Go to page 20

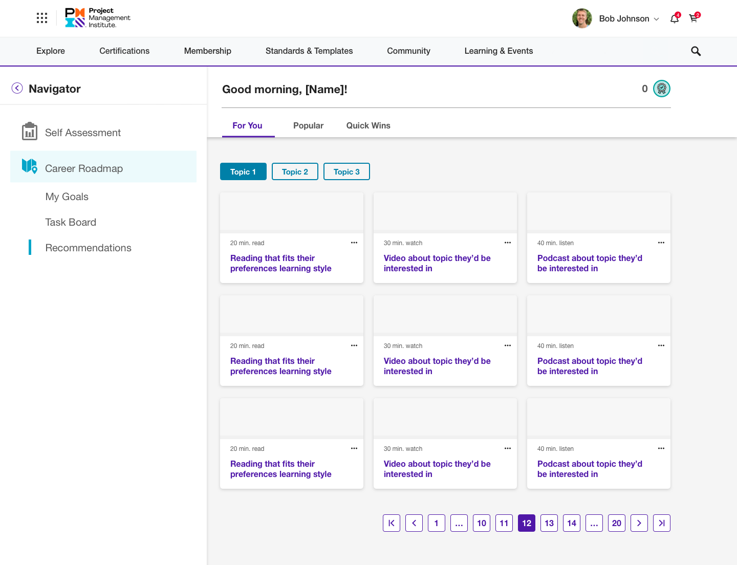617,523
